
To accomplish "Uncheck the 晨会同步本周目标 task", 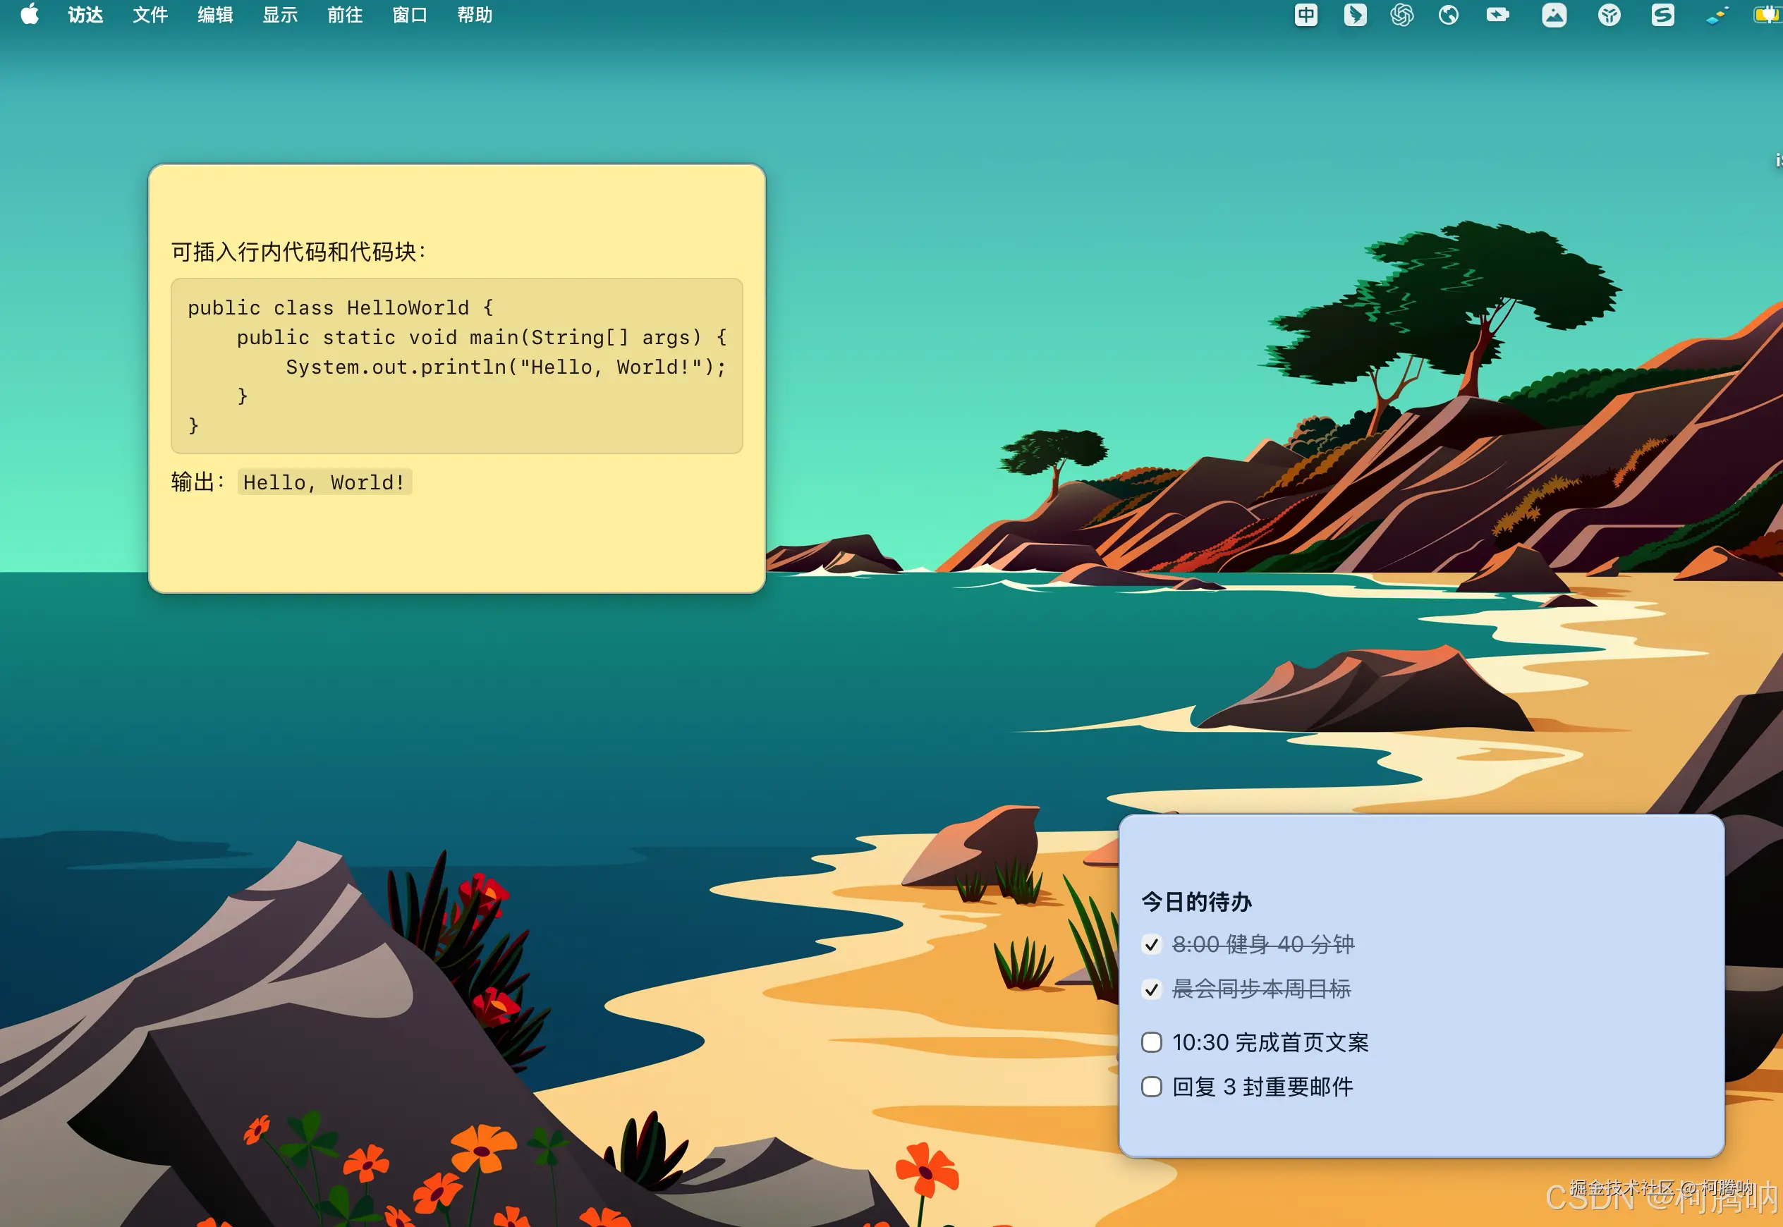I will pyautogui.click(x=1151, y=989).
